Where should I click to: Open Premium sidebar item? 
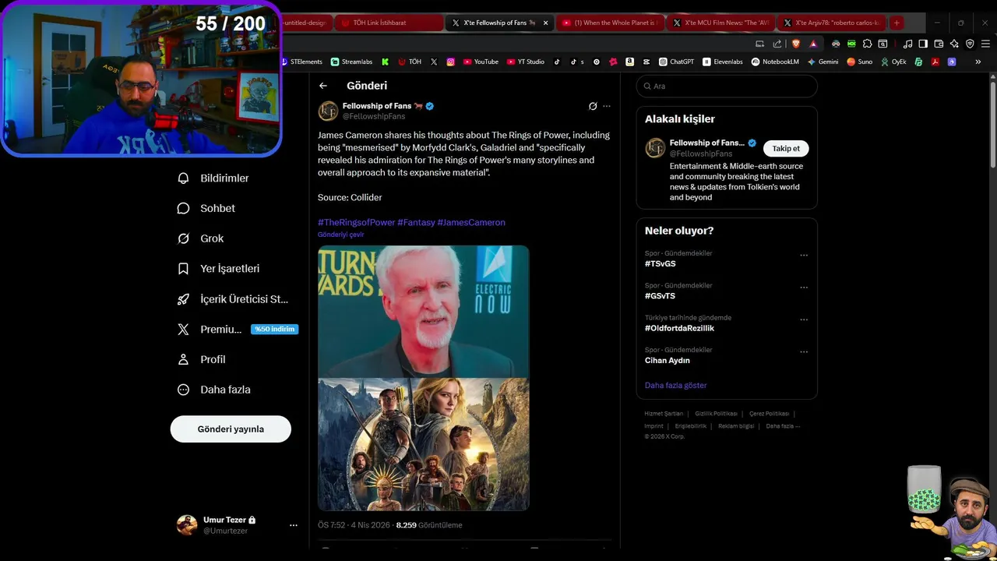click(x=210, y=330)
